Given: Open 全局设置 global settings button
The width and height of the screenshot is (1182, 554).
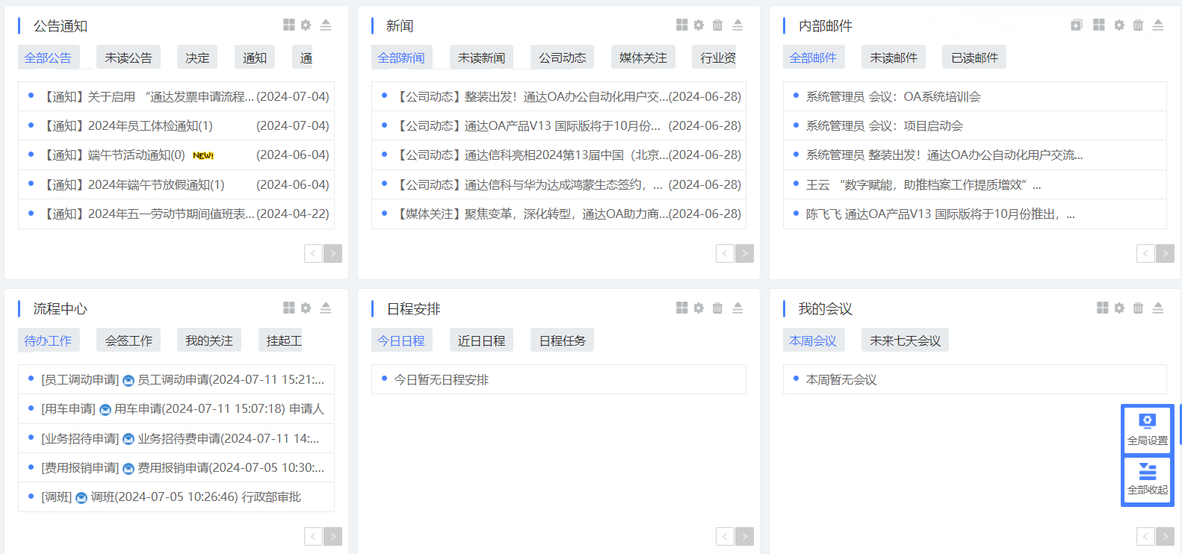Looking at the screenshot, I should click(1147, 429).
